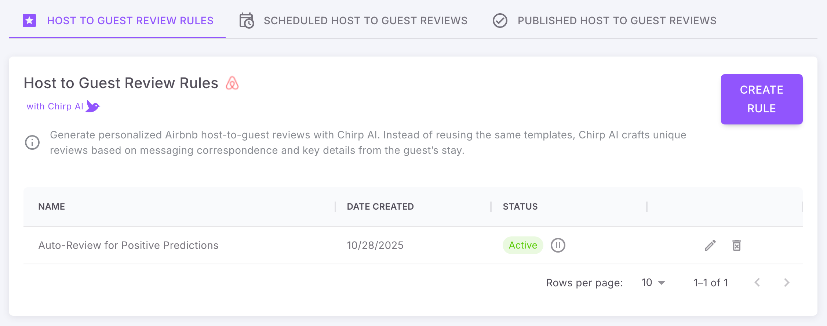Click the Create Rule button

(762, 99)
